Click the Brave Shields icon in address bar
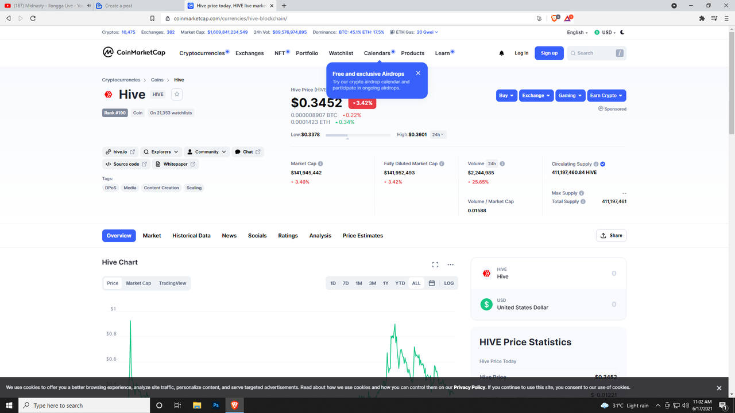The image size is (735, 413). point(555,18)
